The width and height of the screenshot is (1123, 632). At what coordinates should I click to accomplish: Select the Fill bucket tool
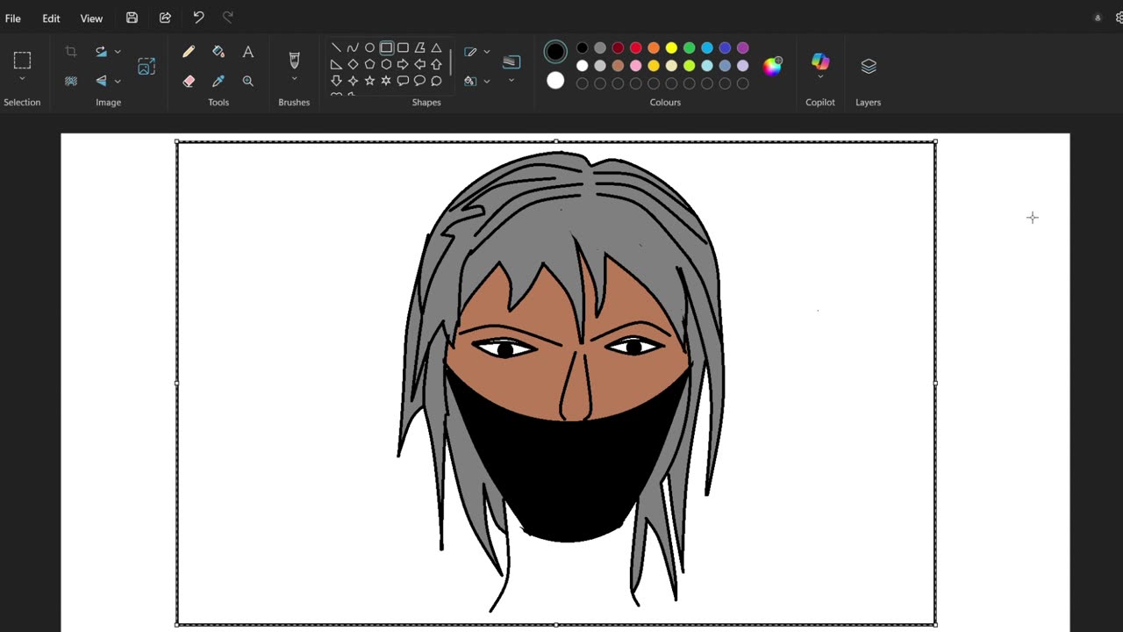(218, 52)
